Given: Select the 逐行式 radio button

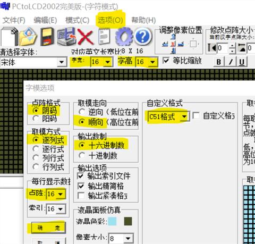Looking at the screenshot, I should coord(36,149).
